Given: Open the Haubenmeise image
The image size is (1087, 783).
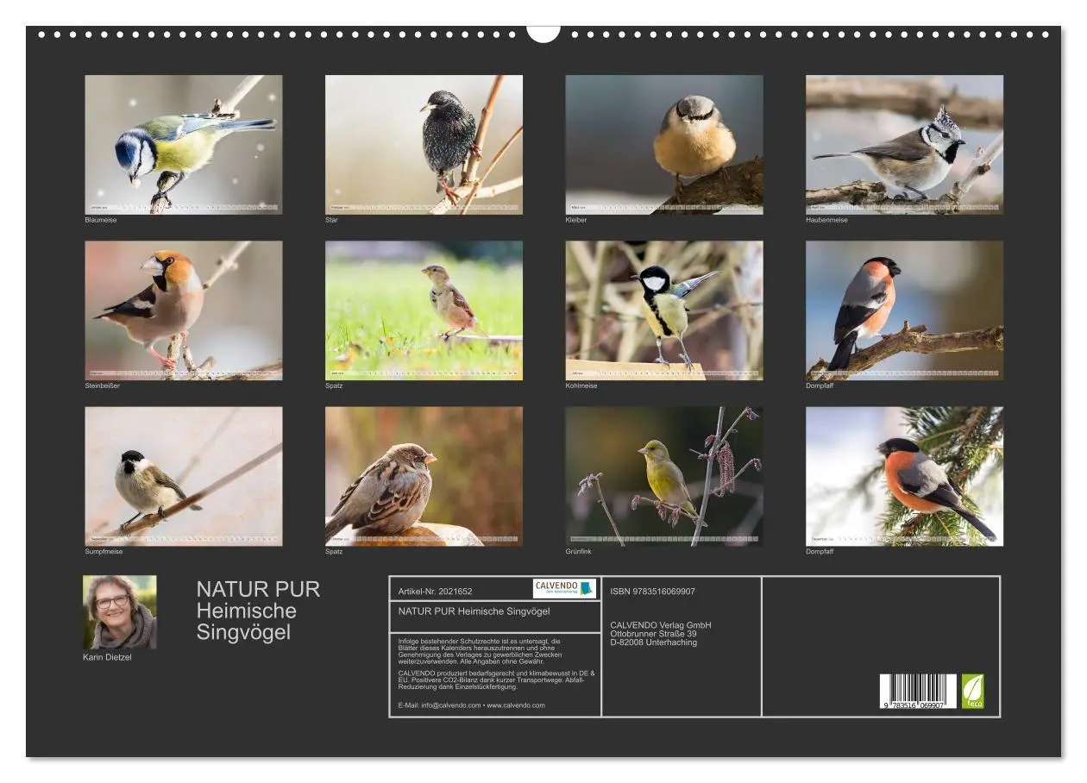Looking at the screenshot, I should (903, 141).
